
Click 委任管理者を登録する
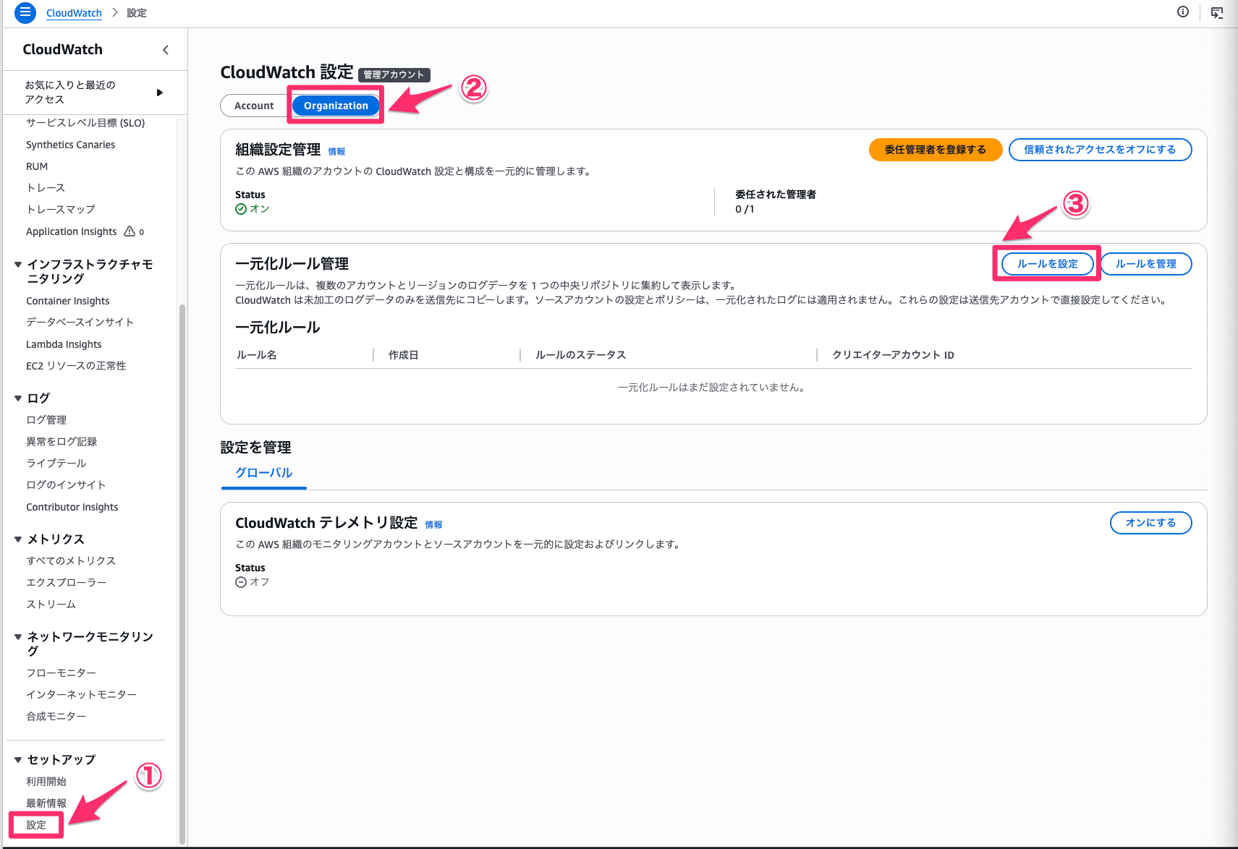935,150
